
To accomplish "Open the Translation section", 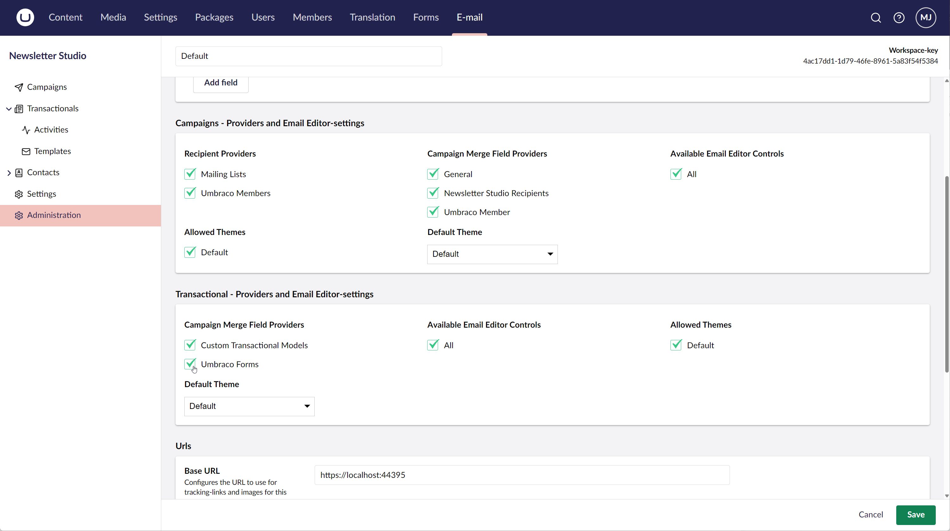I will (373, 17).
